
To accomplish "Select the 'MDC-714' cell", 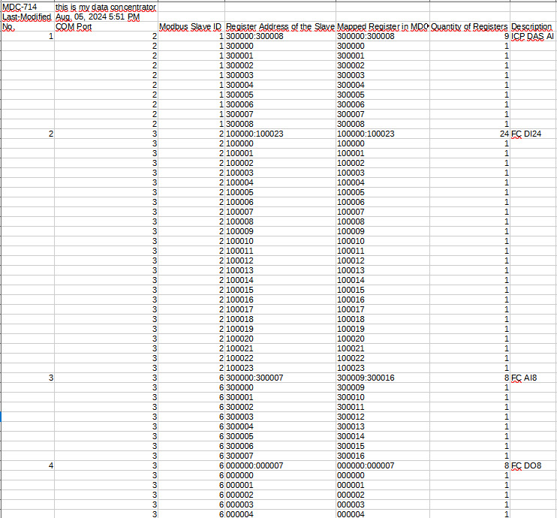I will pos(28,7).
